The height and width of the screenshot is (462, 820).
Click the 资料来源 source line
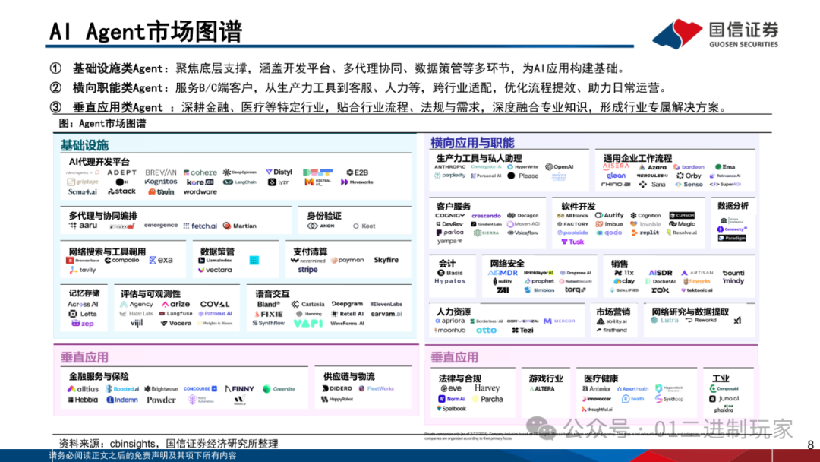click(x=169, y=444)
